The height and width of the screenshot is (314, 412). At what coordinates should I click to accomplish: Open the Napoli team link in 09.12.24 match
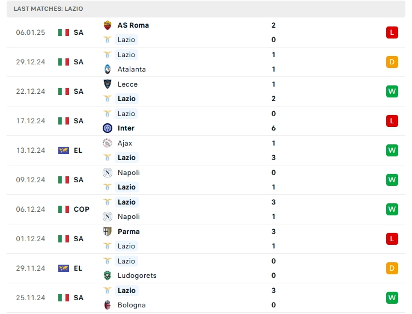pyautogui.click(x=129, y=173)
